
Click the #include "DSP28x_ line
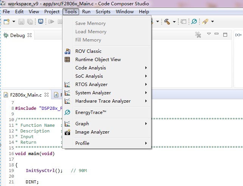(x=39, y=108)
